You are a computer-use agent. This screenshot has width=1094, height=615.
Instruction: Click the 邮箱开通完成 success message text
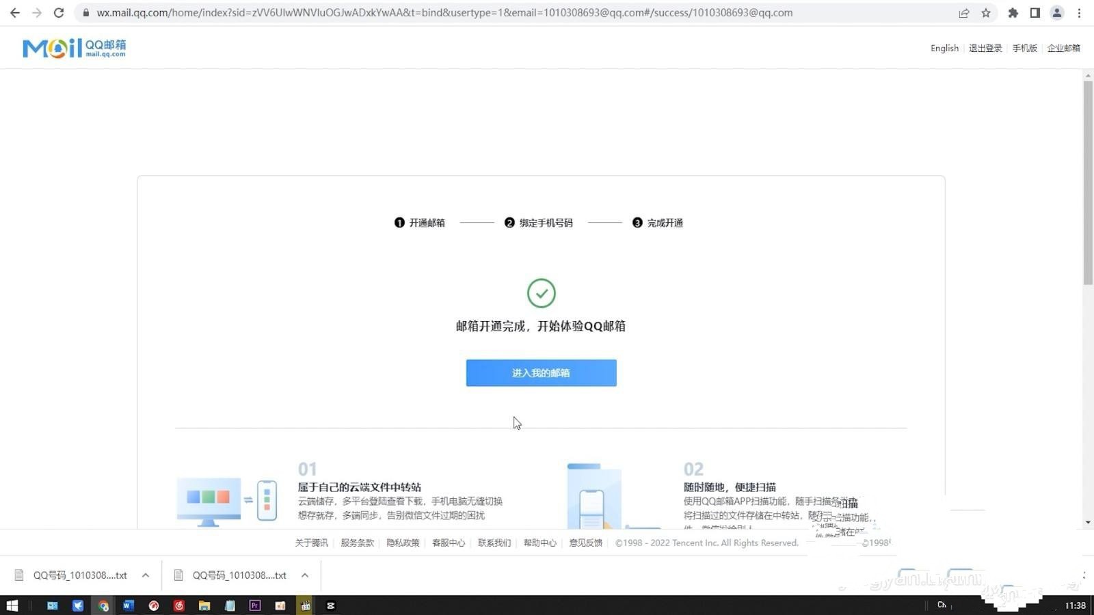point(541,326)
